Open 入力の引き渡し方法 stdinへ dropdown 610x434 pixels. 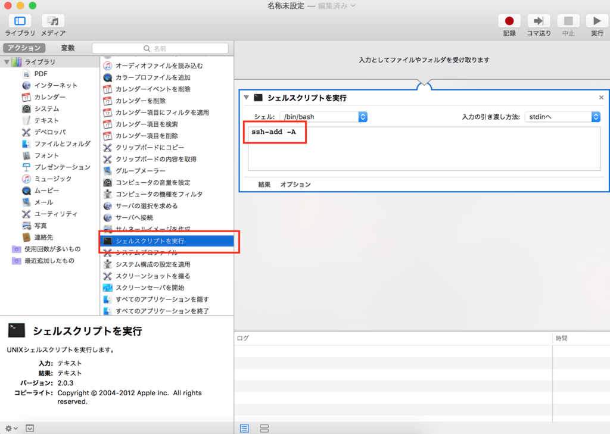click(562, 117)
